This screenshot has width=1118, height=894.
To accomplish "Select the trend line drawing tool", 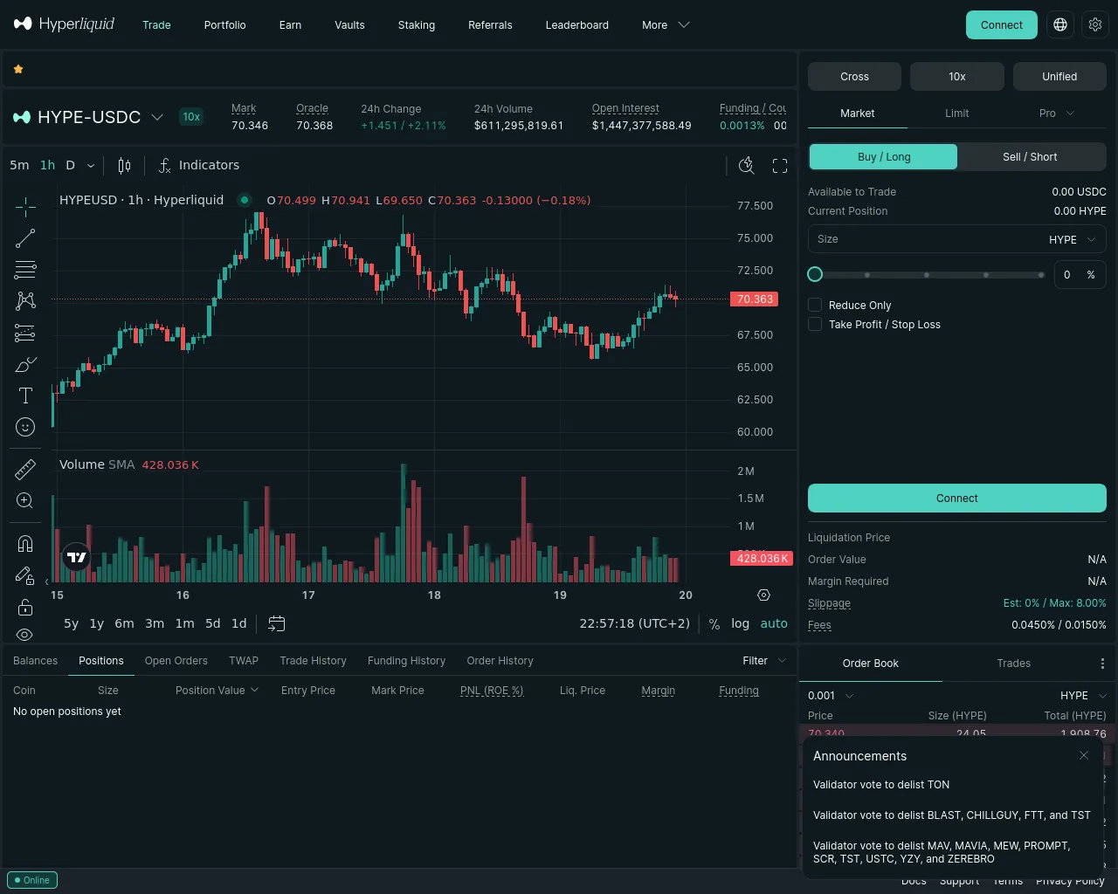I will tap(25, 238).
